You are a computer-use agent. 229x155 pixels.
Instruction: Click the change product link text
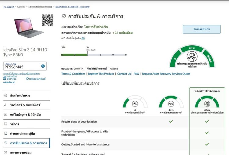pos(37,79)
